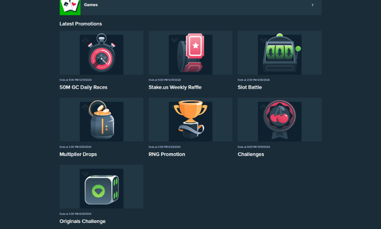Open the Originals Challenge title link
Screen dimensions: 381x229
coord(83,221)
